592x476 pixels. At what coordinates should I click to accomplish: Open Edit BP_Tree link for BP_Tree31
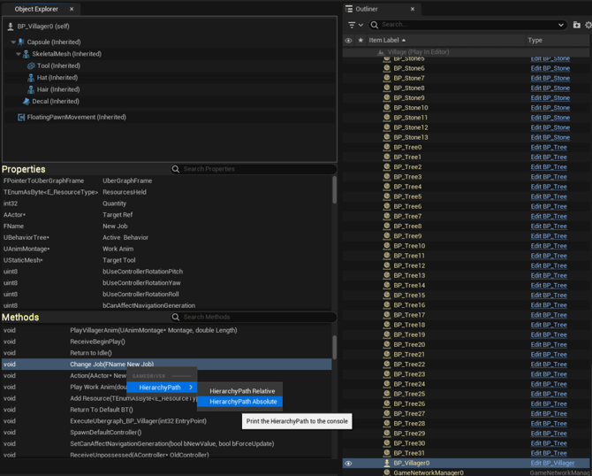coord(549,453)
